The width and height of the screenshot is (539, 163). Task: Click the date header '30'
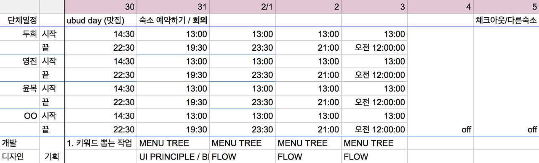coord(101,7)
